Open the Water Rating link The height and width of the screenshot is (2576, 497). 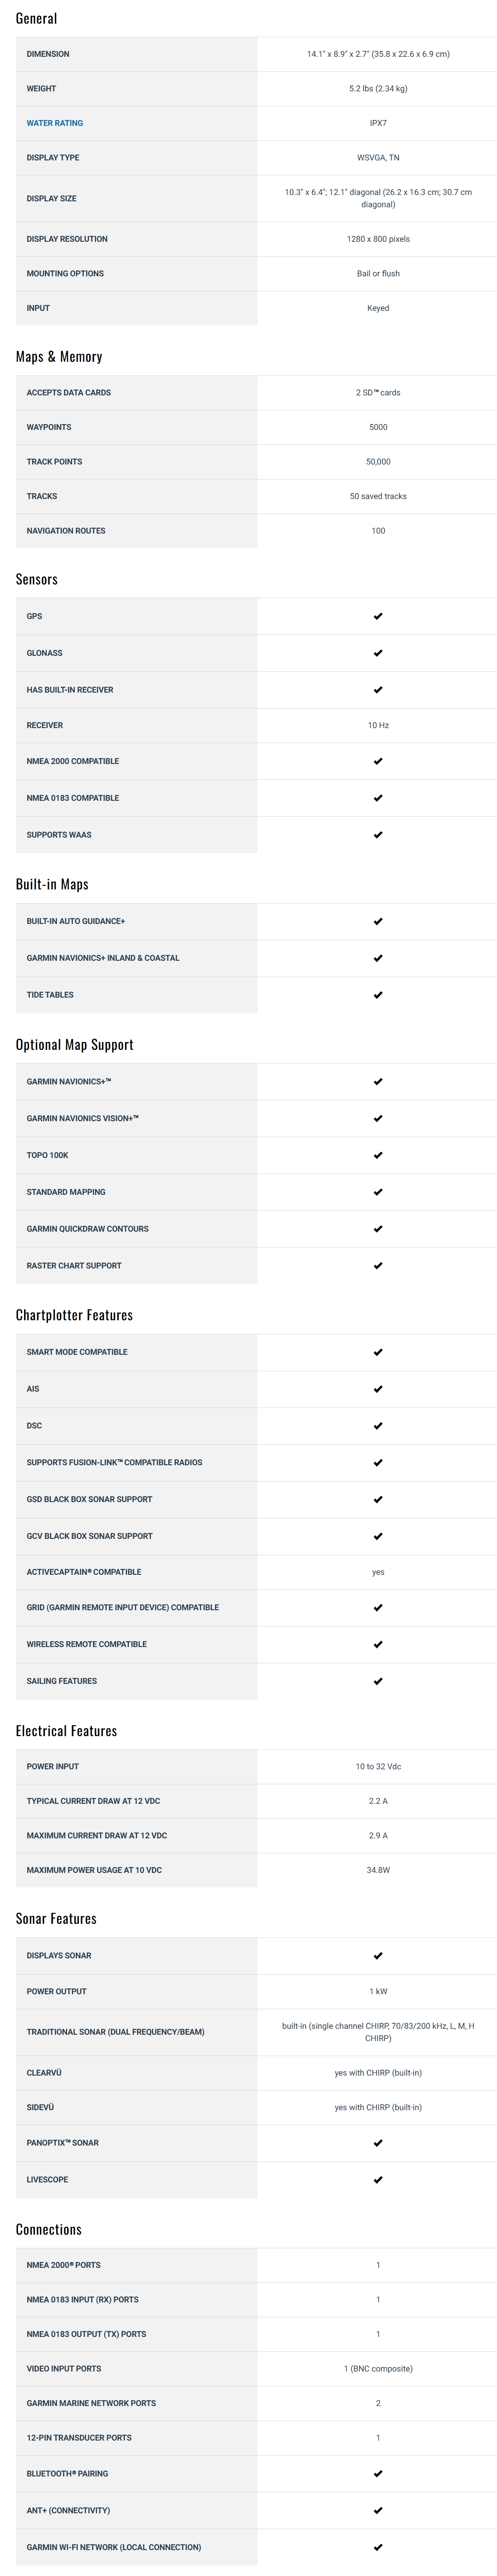(55, 123)
